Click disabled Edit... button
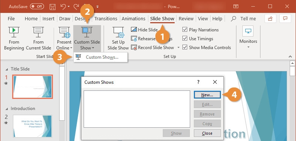Screen dimensions: 296x141 [207, 104]
